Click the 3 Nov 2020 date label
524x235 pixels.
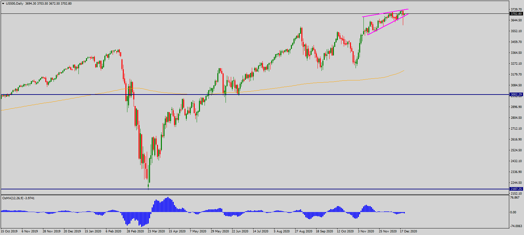click(x=366, y=231)
